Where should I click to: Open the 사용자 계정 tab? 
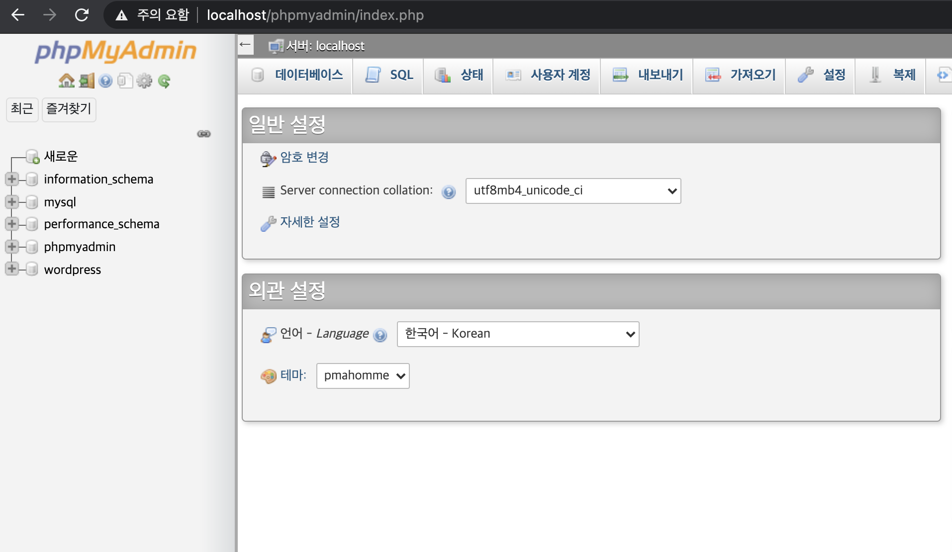pos(547,76)
